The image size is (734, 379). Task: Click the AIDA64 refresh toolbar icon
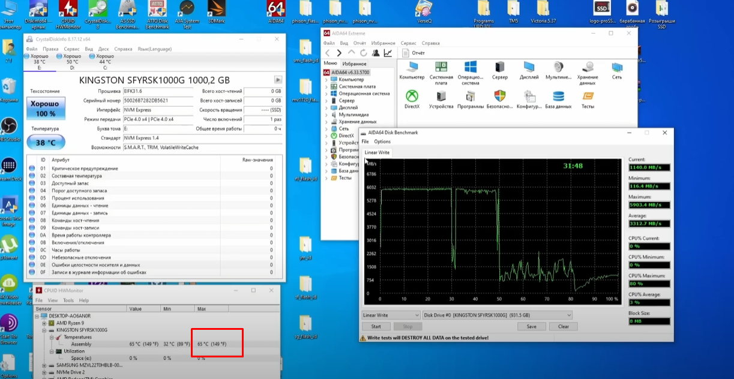tap(364, 53)
